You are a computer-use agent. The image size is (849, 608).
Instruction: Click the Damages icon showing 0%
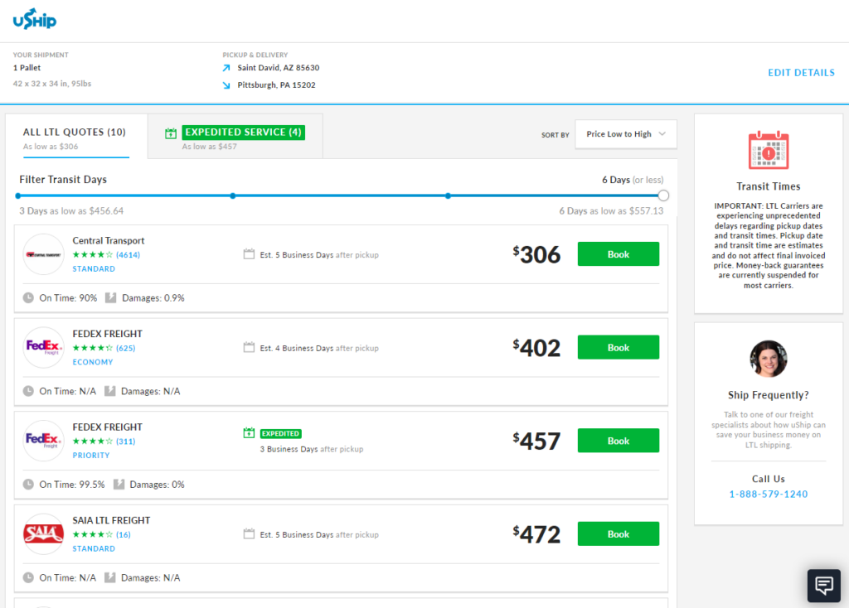[119, 484]
